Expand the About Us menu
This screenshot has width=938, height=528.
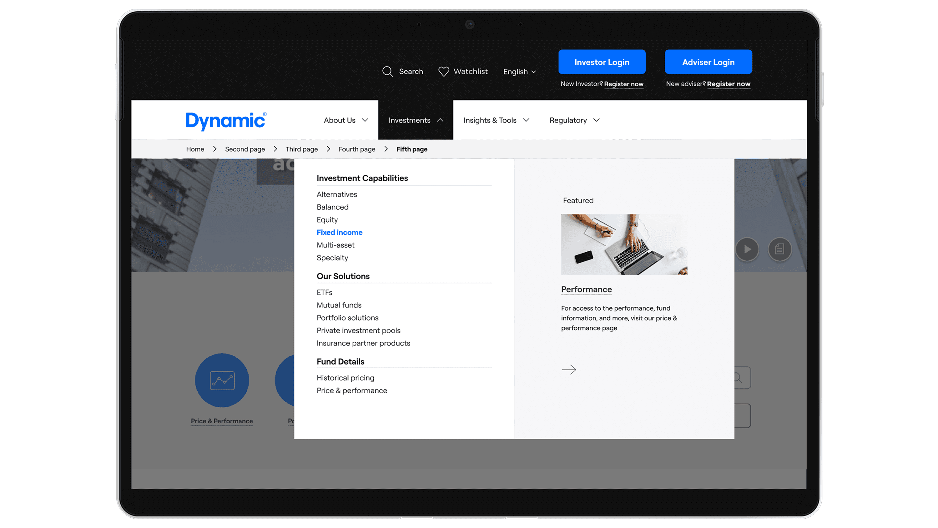coord(346,120)
